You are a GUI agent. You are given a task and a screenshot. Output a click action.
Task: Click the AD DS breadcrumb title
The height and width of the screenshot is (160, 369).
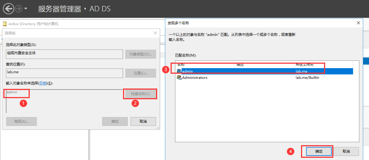coord(100,9)
